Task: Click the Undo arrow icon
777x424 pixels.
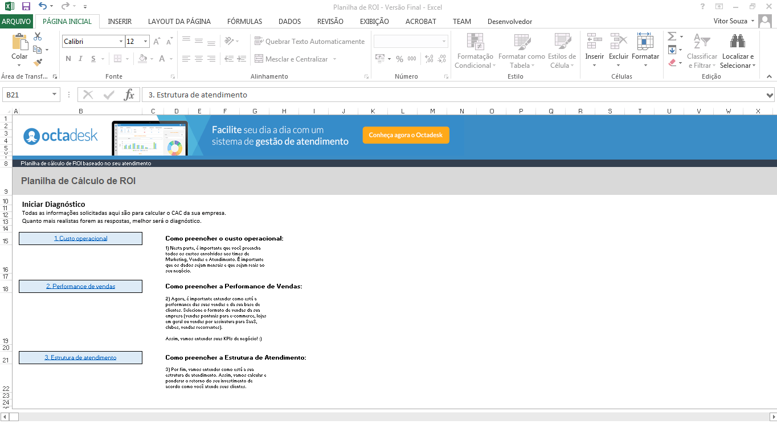Action: [x=43, y=7]
